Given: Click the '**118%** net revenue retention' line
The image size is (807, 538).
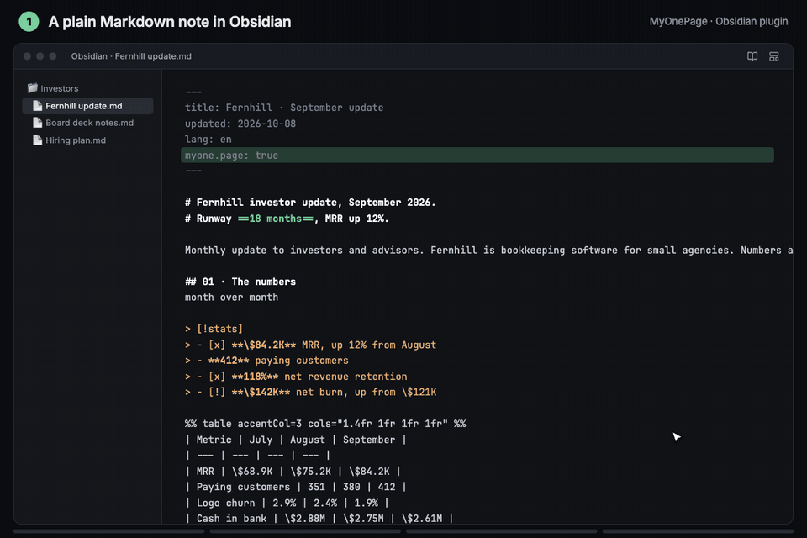Looking at the screenshot, I should (296, 377).
